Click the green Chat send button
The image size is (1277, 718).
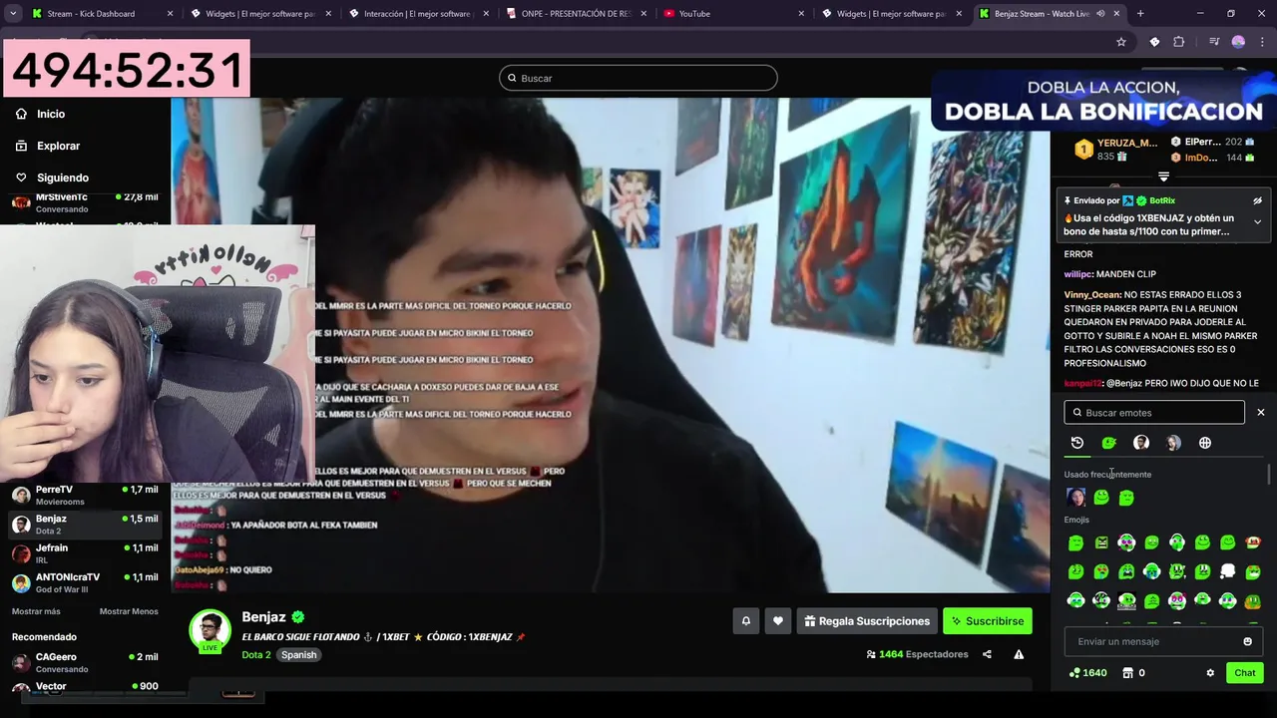1245,673
